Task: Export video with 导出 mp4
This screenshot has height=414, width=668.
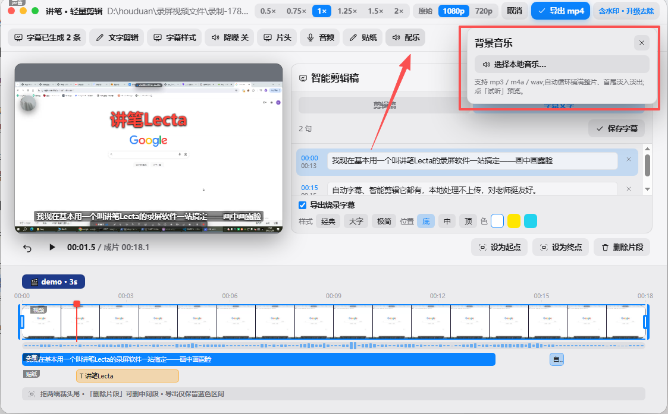Action: tap(561, 11)
